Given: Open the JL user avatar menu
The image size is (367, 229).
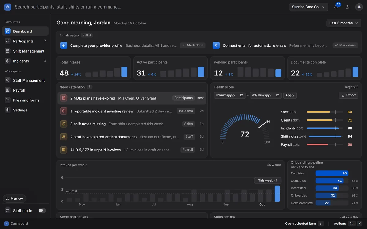Looking at the screenshot, I should [359, 7].
